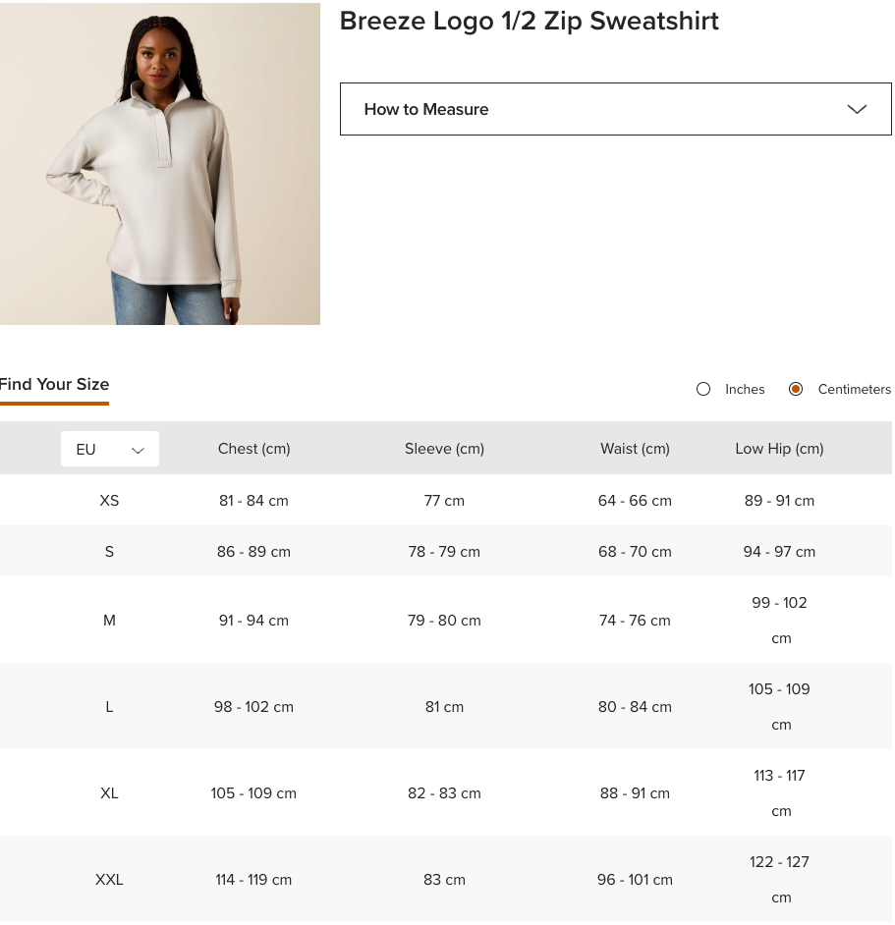Click the 98 - 102 cm chest measurement
Image resolution: width=895 pixels, height=925 pixels.
pyautogui.click(x=253, y=706)
